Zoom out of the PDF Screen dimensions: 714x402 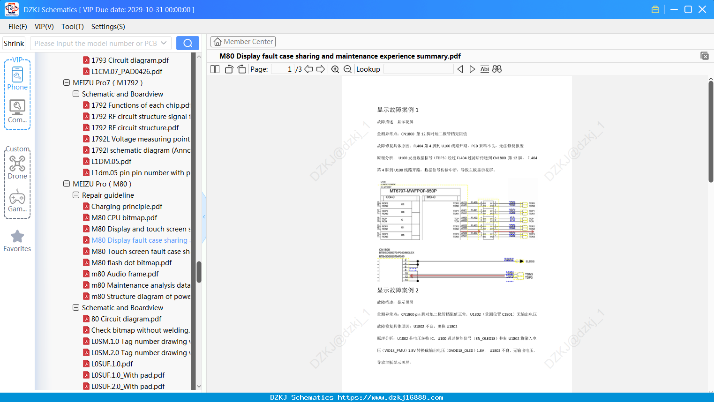[348, 69]
